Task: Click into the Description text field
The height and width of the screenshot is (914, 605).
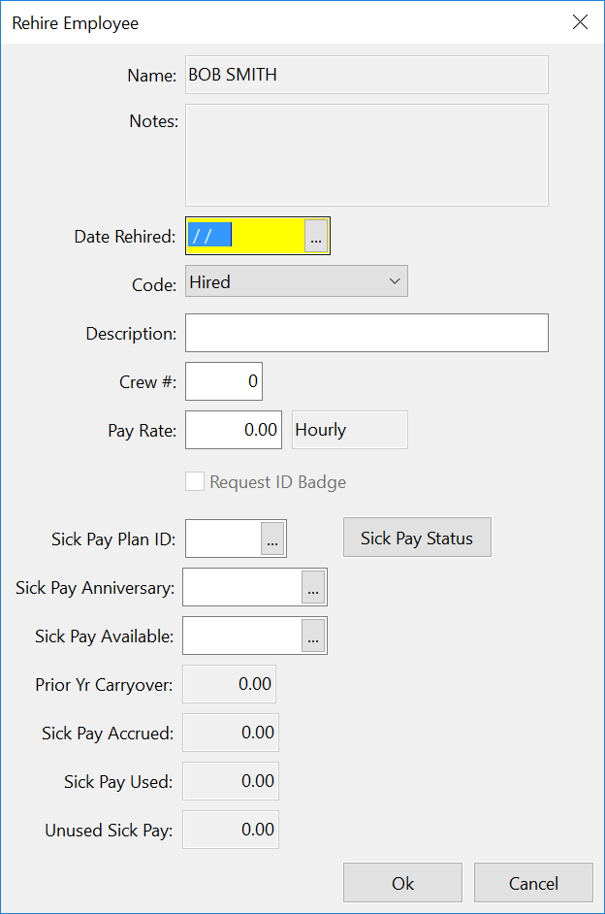Action: 366,333
